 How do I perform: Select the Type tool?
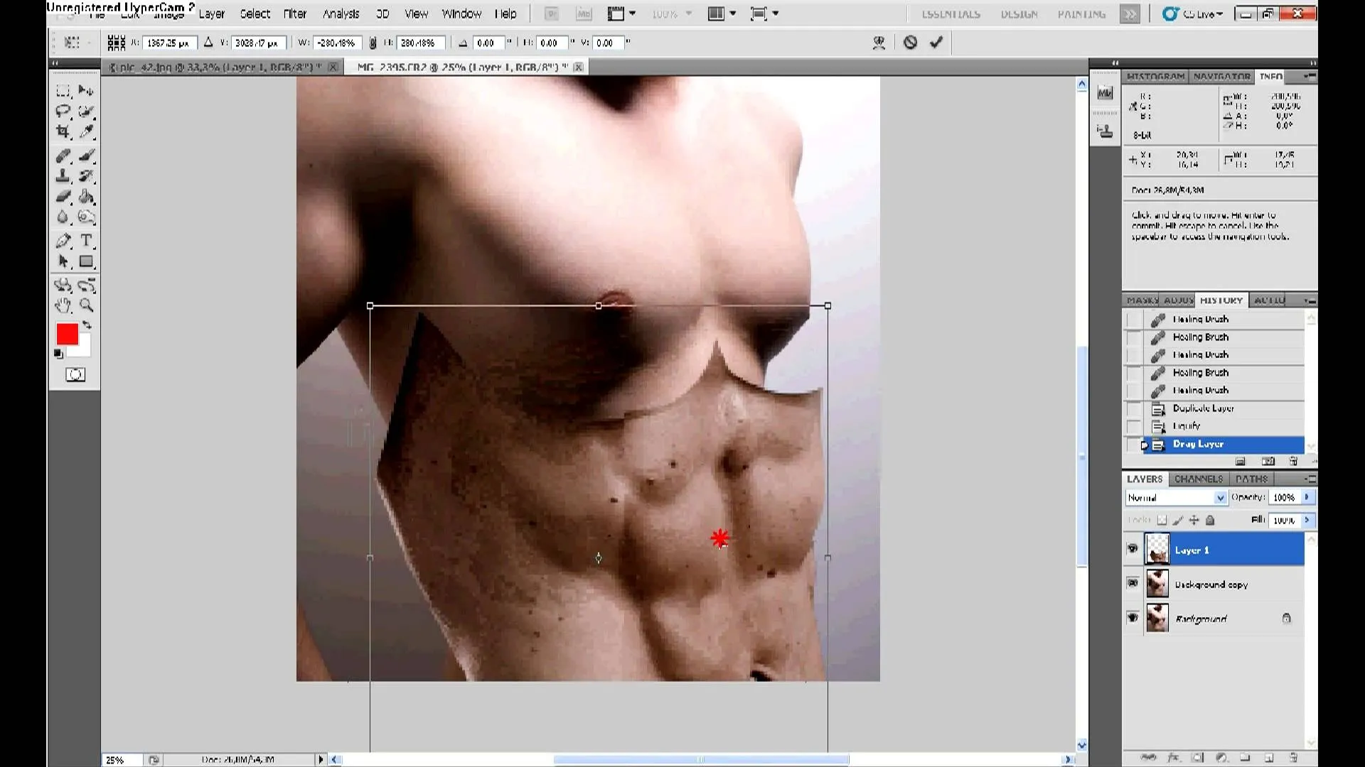[86, 241]
